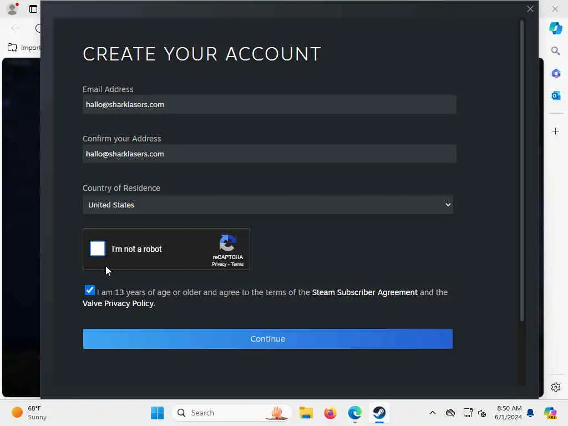Open Edge sidebar settings gear

(x=555, y=387)
